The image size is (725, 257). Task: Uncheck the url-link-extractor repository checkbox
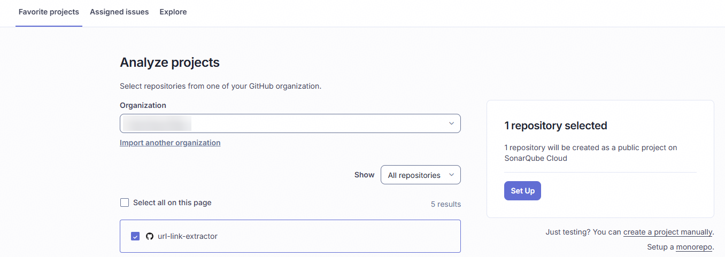pos(135,236)
